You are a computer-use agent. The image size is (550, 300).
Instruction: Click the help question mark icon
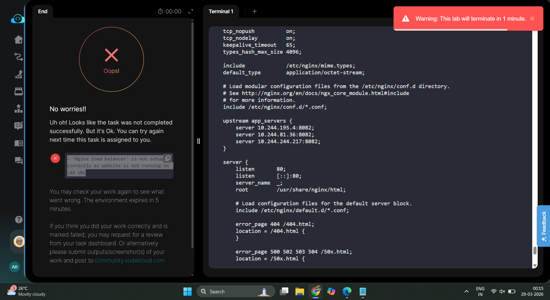(19, 219)
